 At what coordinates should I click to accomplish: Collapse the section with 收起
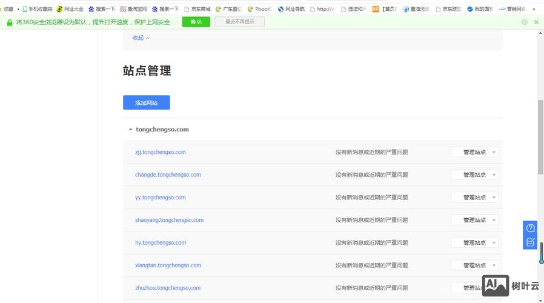141,38
